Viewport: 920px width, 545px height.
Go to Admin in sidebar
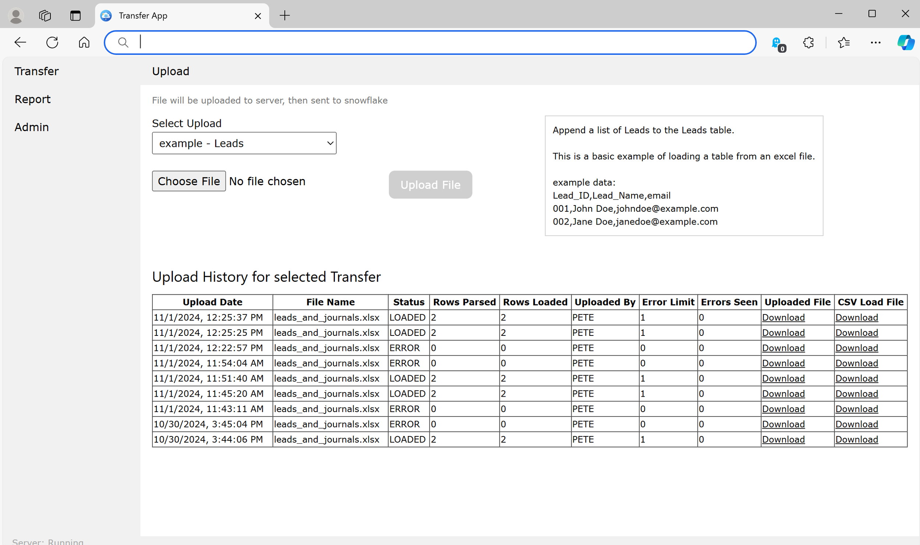pyautogui.click(x=32, y=127)
